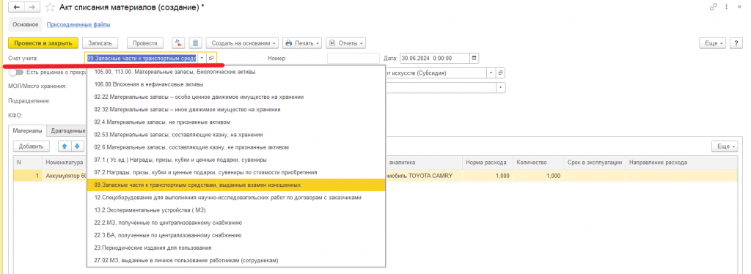Click the Дата field showing 30.06.2024
Image resolution: width=751 pixels, height=274 pixels.
coord(434,58)
